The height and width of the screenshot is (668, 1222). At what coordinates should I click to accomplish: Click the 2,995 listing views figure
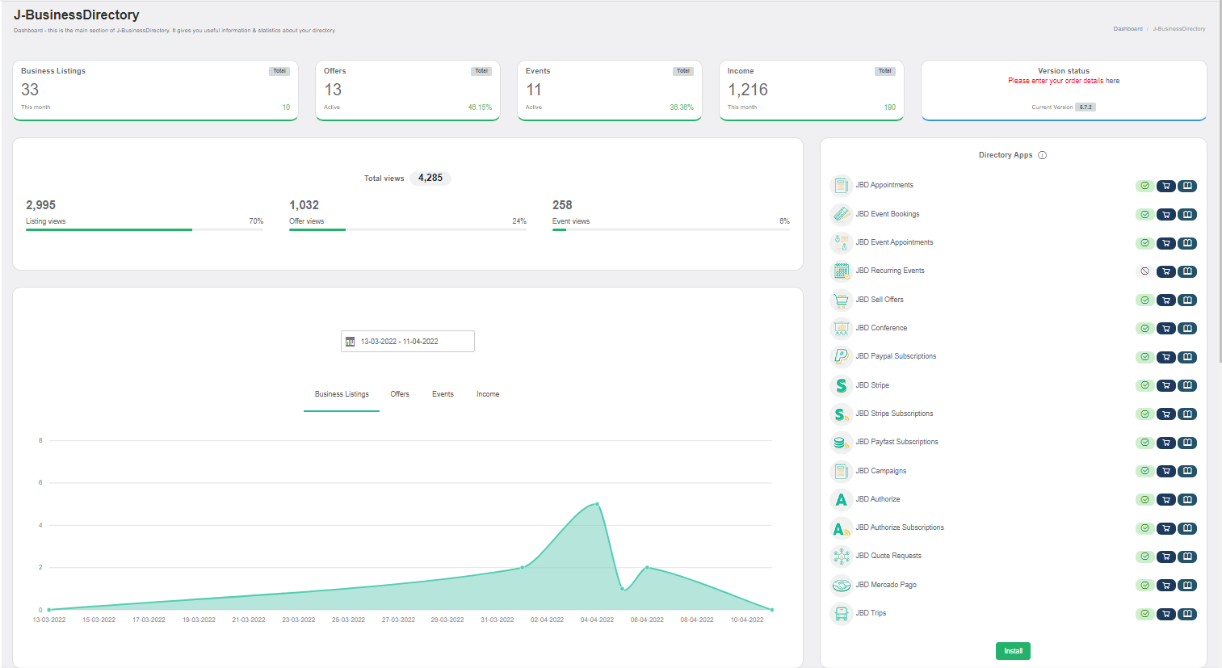(x=40, y=205)
